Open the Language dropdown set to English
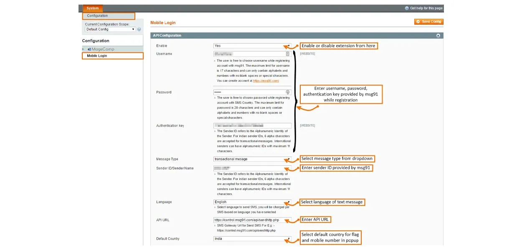This screenshot has height=250, width=522. tap(252, 202)
